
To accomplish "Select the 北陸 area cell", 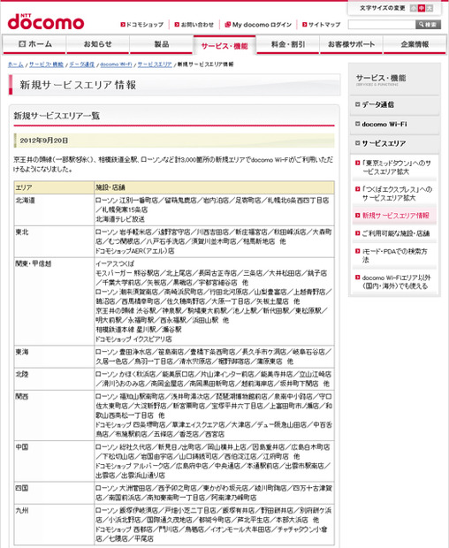I will pyautogui.click(x=54, y=379).
